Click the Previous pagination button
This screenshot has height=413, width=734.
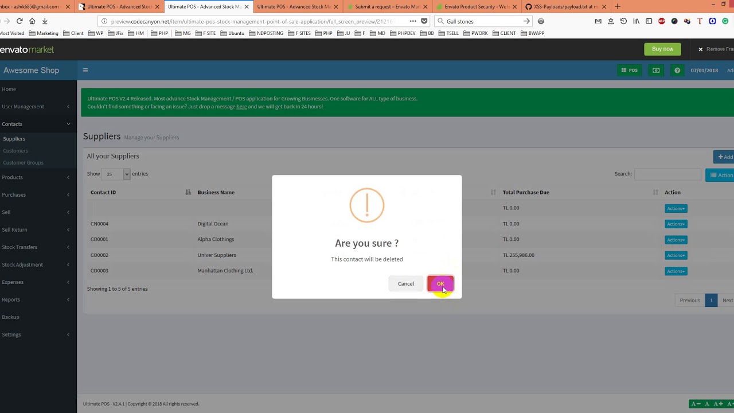tap(690, 301)
